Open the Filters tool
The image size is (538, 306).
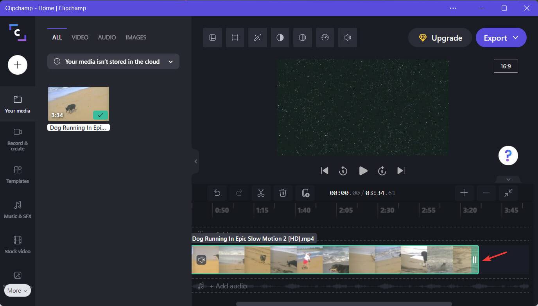[303, 38]
